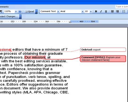Toggle Bold formatting
The height and width of the screenshot is (102, 128).
96,11
